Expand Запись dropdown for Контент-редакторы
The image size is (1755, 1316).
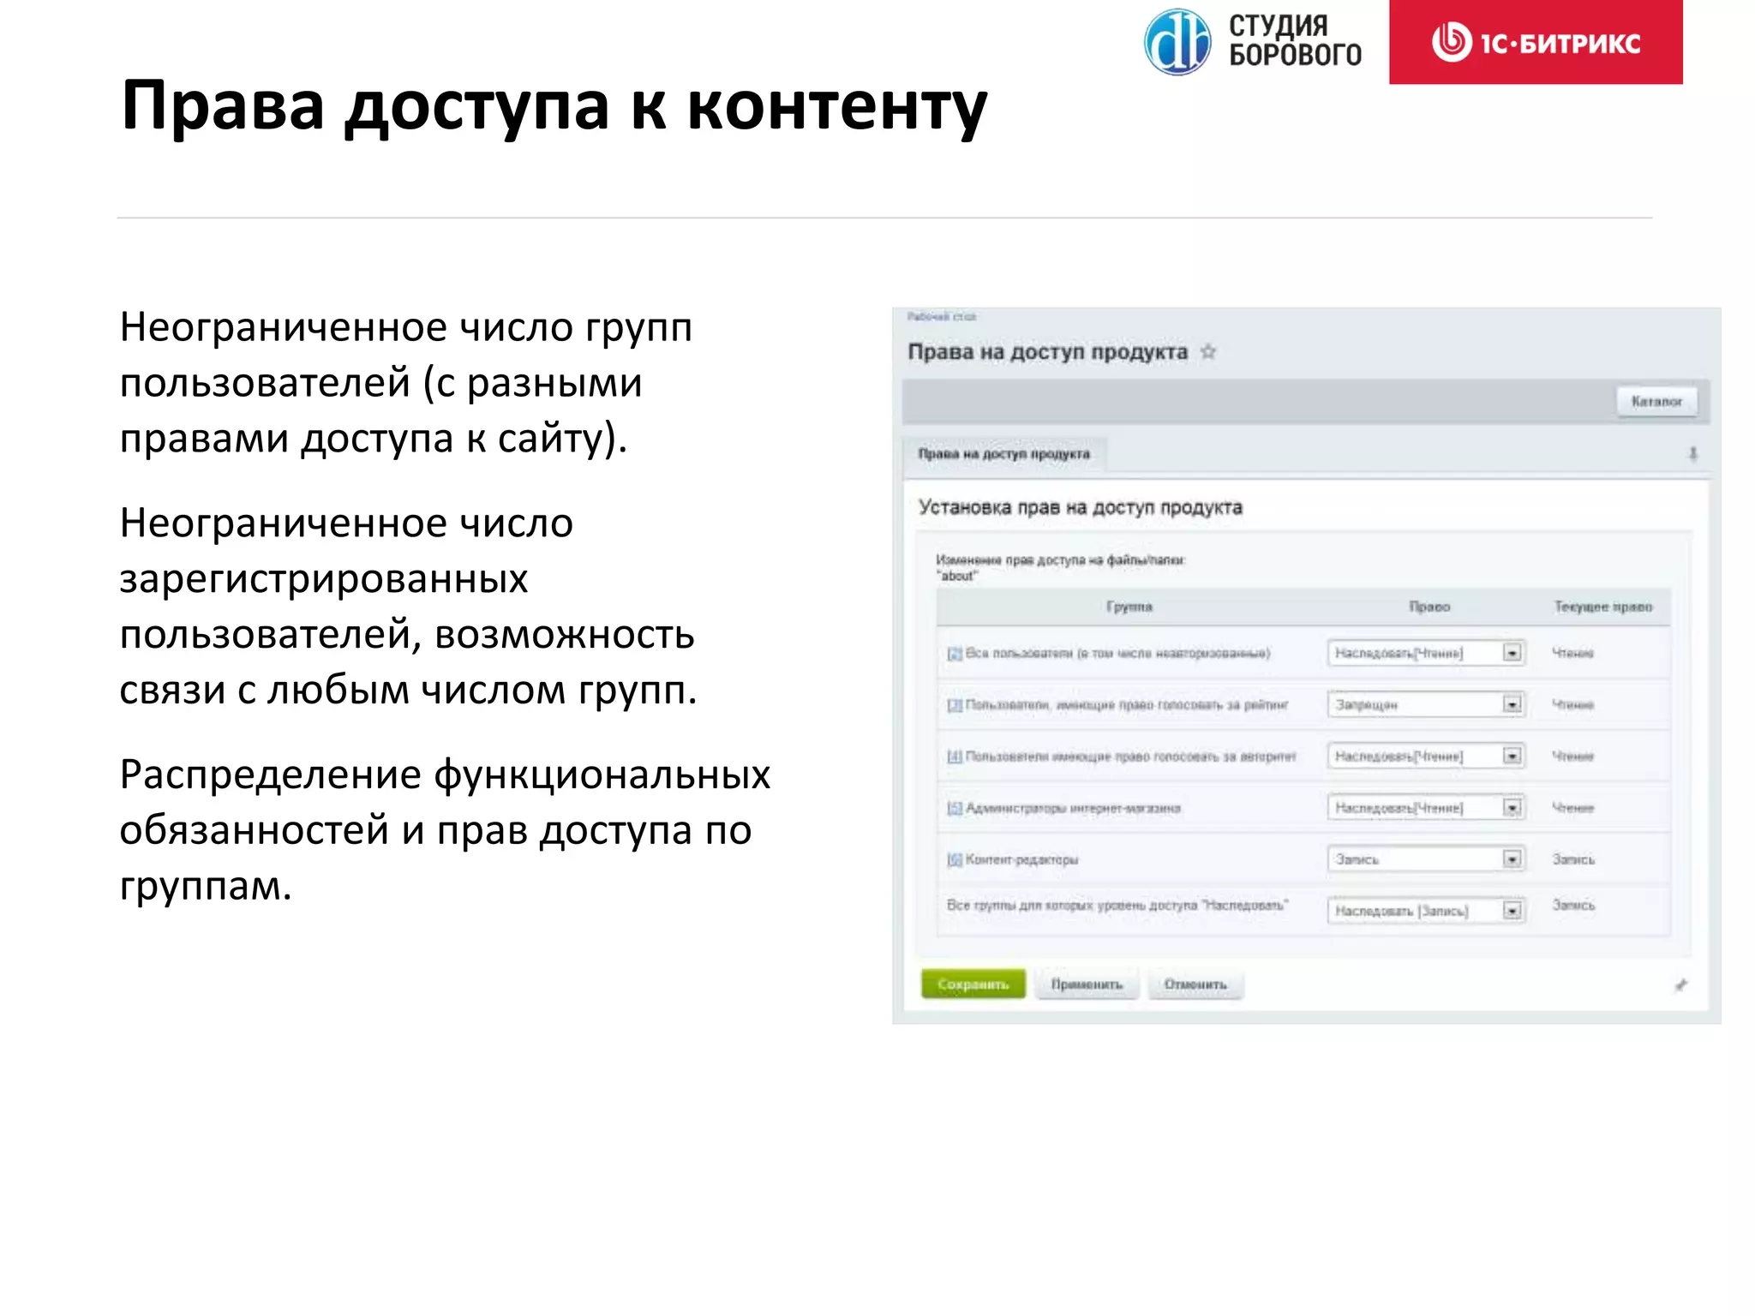point(1426,858)
